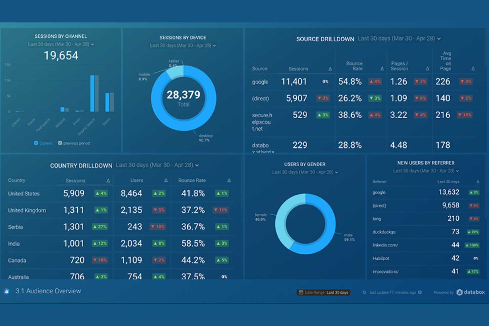Select the '178' avg time on page value
489x326 pixels.
pyautogui.click(x=443, y=145)
